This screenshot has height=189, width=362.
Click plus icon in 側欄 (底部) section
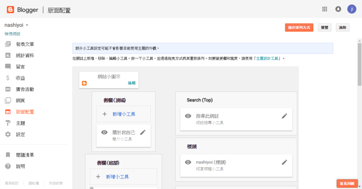click(x=98, y=177)
